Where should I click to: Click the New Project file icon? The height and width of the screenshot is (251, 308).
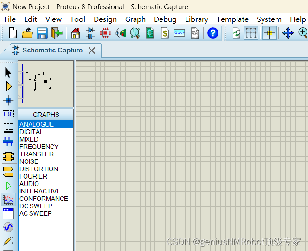(x=13, y=33)
